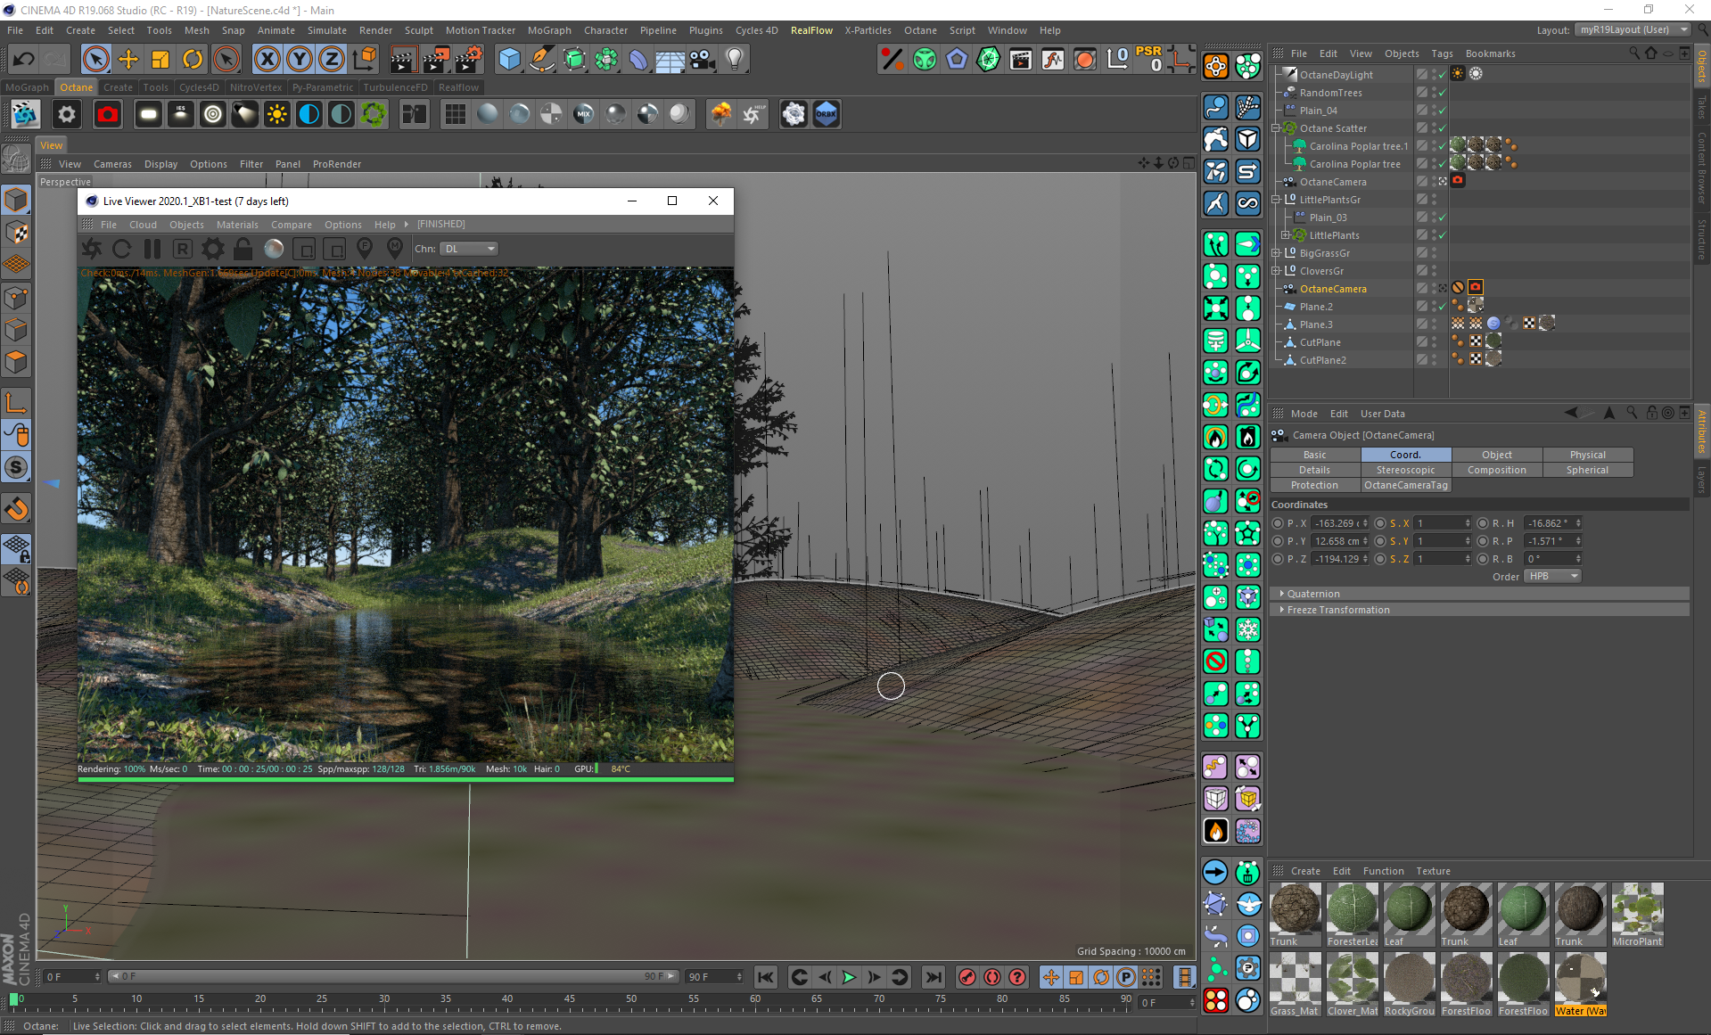Screen dimensions: 1711x1035
Task: Add Octane Scatter green ring icon
Action: [x=374, y=114]
